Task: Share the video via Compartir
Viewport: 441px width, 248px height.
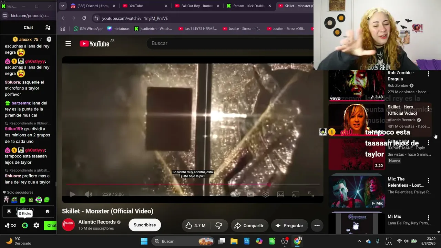Action: pyautogui.click(x=249, y=226)
